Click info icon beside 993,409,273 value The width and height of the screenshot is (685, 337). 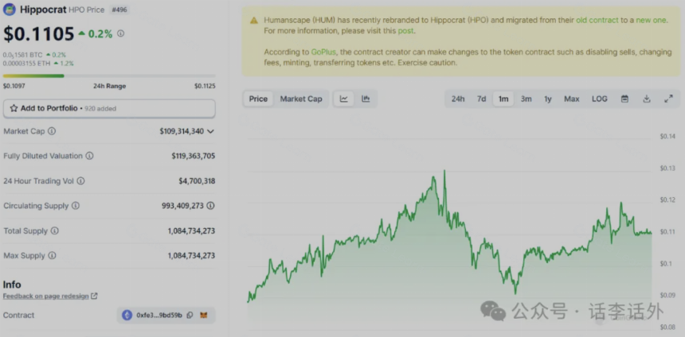tap(210, 206)
